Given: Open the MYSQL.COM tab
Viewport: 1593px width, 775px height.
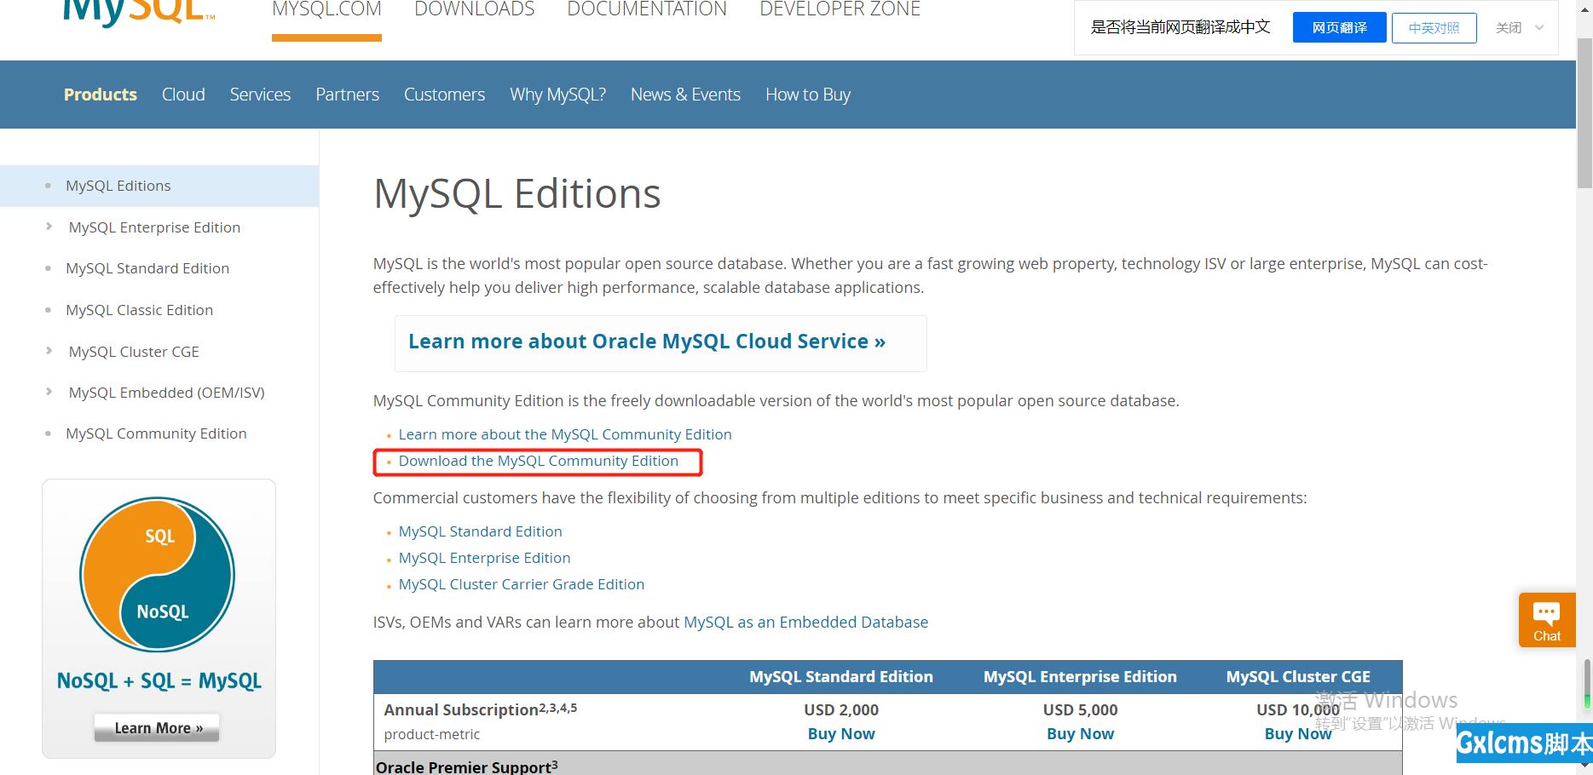Looking at the screenshot, I should coord(326,10).
